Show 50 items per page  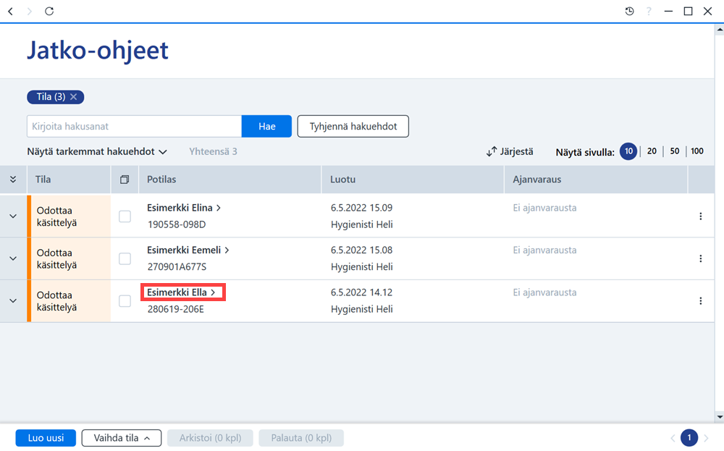coord(675,151)
